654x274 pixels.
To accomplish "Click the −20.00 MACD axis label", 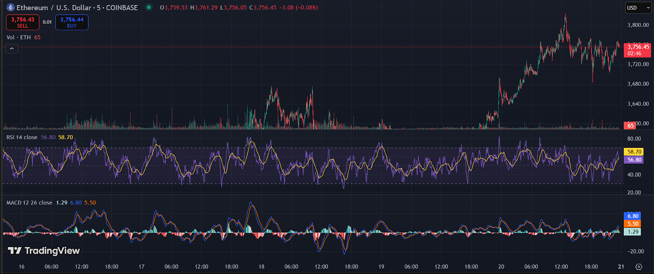I will (x=635, y=252).
